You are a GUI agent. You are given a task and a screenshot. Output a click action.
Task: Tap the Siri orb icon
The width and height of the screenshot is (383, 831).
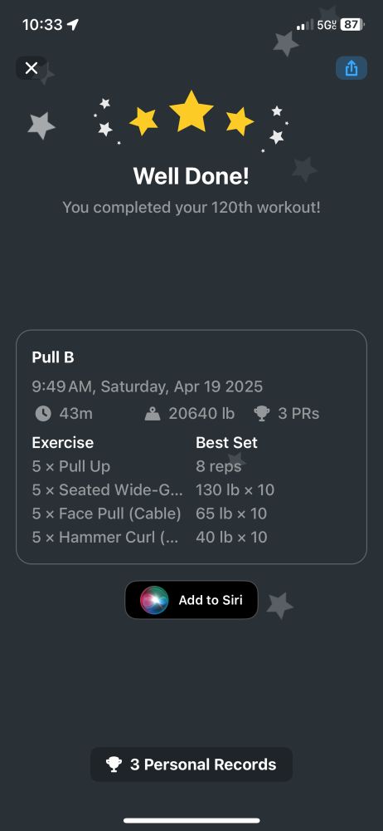[x=154, y=600]
